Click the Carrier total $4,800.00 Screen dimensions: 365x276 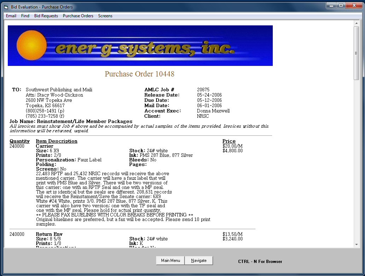(x=232, y=151)
